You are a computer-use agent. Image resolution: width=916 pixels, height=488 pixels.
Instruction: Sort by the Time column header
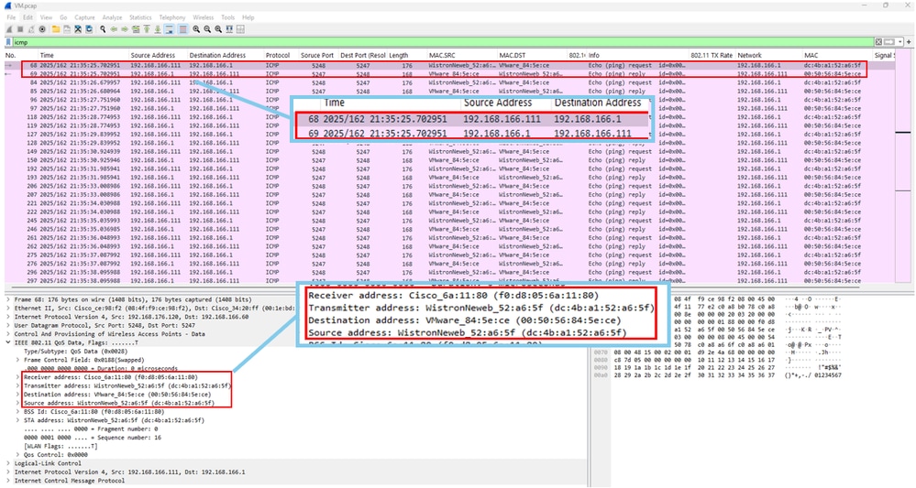pyautogui.click(x=47, y=55)
